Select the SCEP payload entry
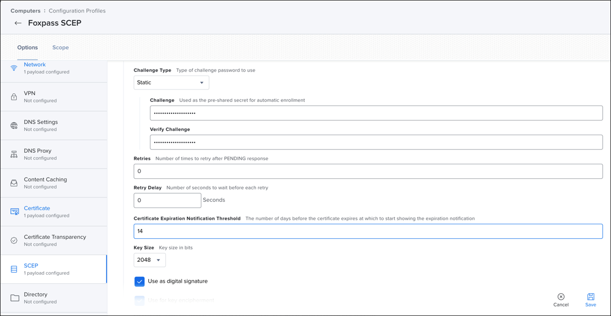The image size is (611, 316). click(53, 269)
